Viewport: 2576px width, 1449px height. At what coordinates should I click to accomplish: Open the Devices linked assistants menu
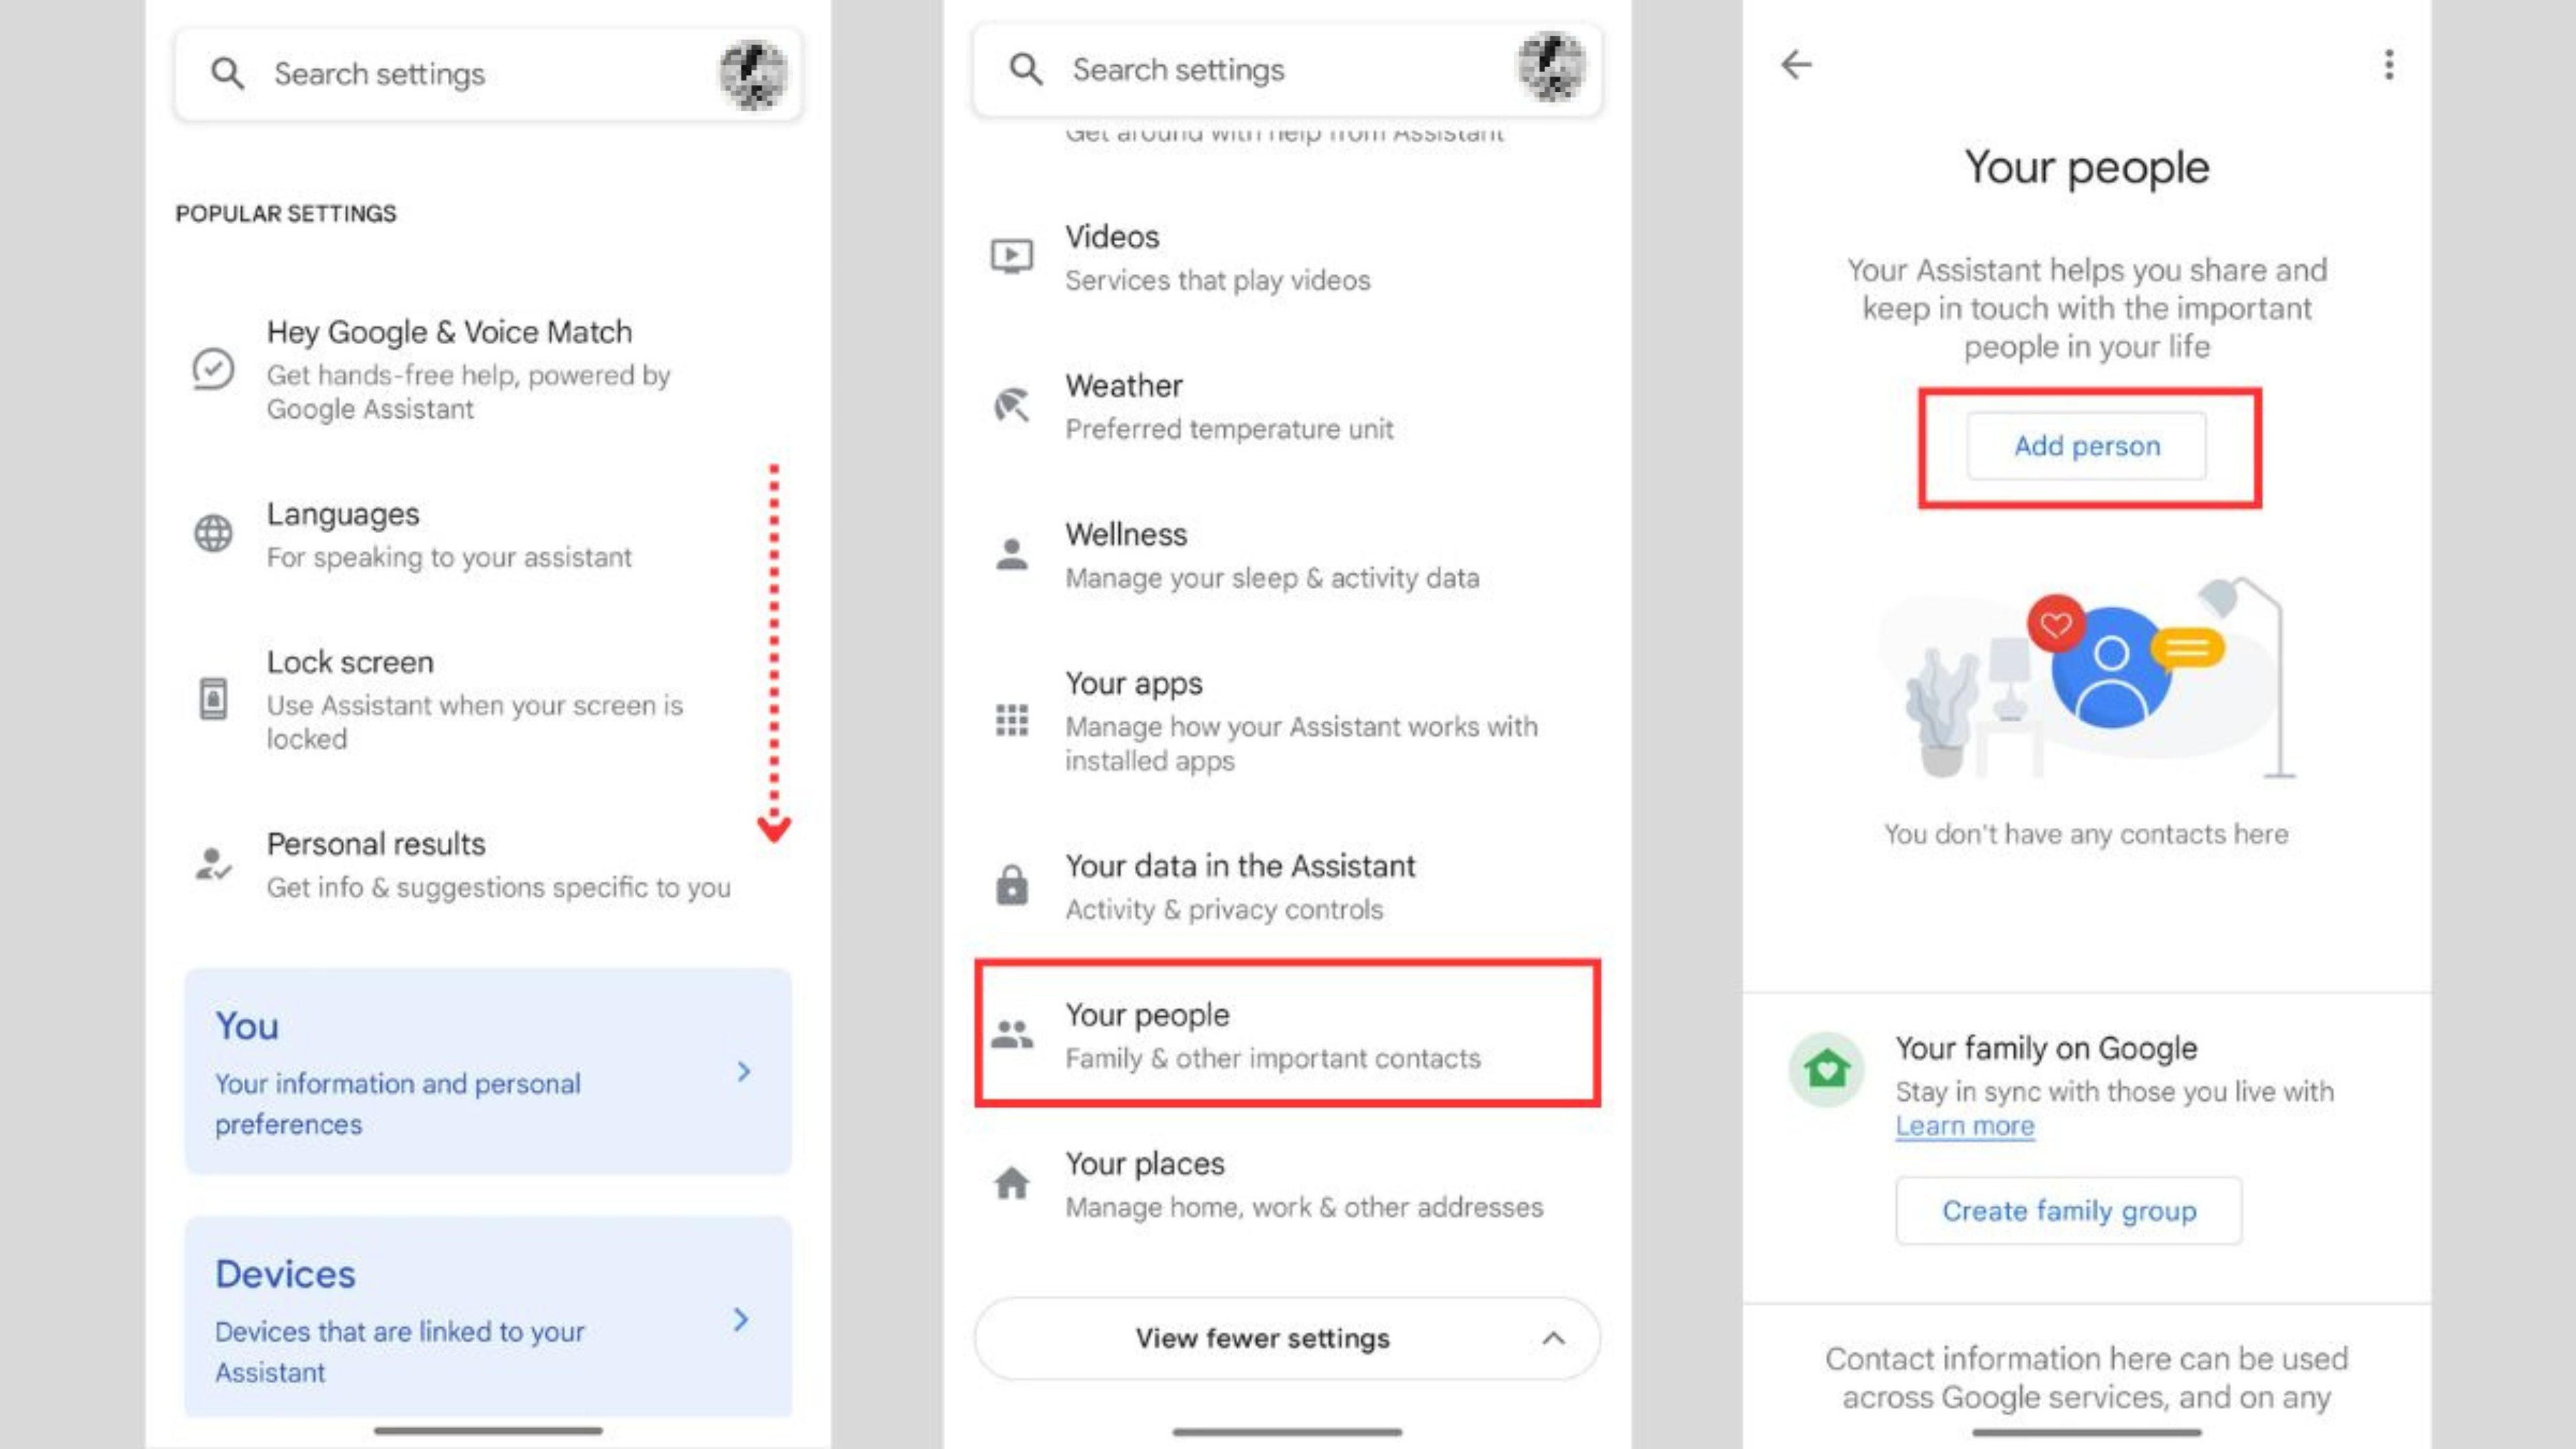point(486,1318)
